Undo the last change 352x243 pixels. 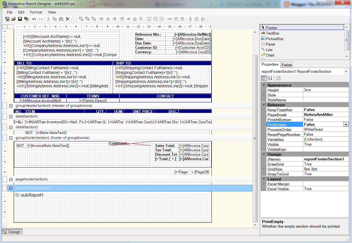(35, 19)
